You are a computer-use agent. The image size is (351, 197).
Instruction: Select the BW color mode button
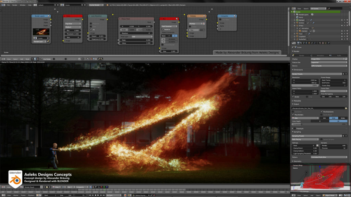324,118
